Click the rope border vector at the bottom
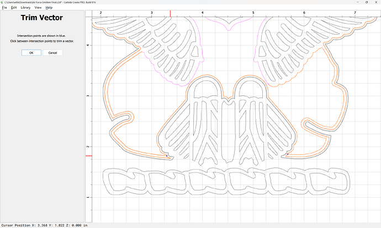The height and width of the screenshot is (228, 381). coord(226,182)
